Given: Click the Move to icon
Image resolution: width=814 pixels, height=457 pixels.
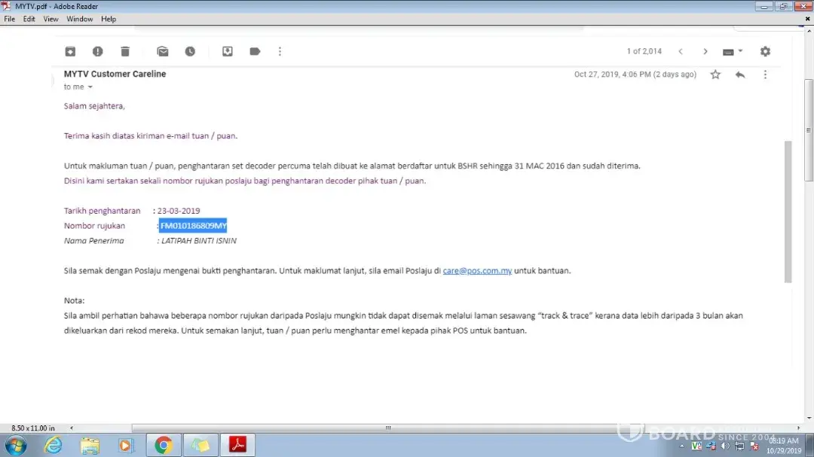Looking at the screenshot, I should (228, 51).
